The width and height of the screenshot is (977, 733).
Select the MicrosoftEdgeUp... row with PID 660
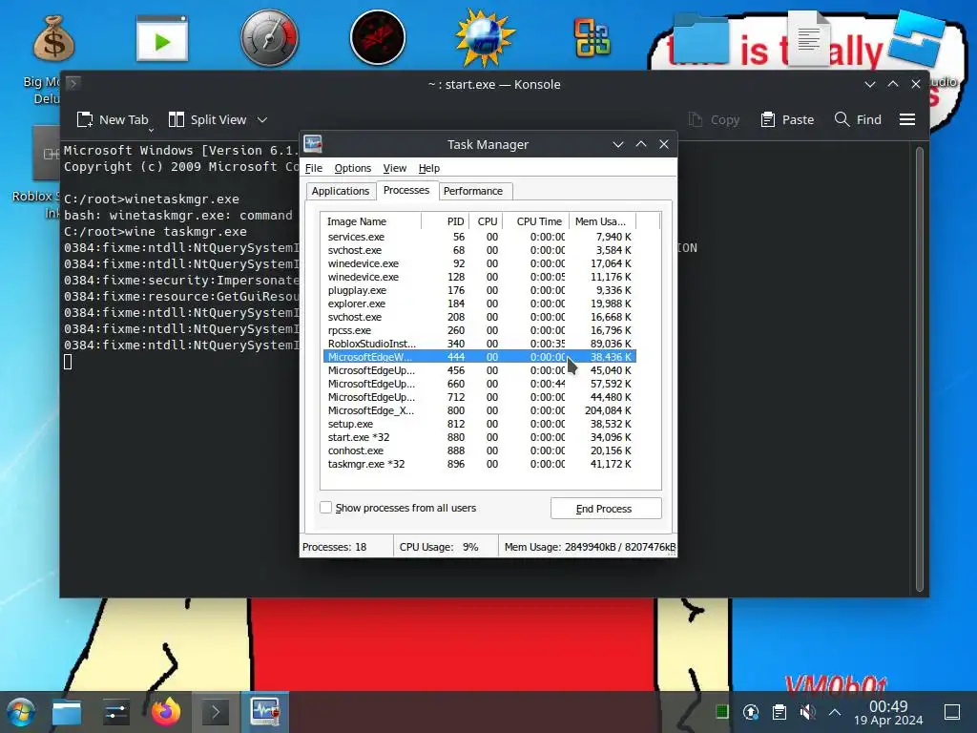[x=479, y=384]
